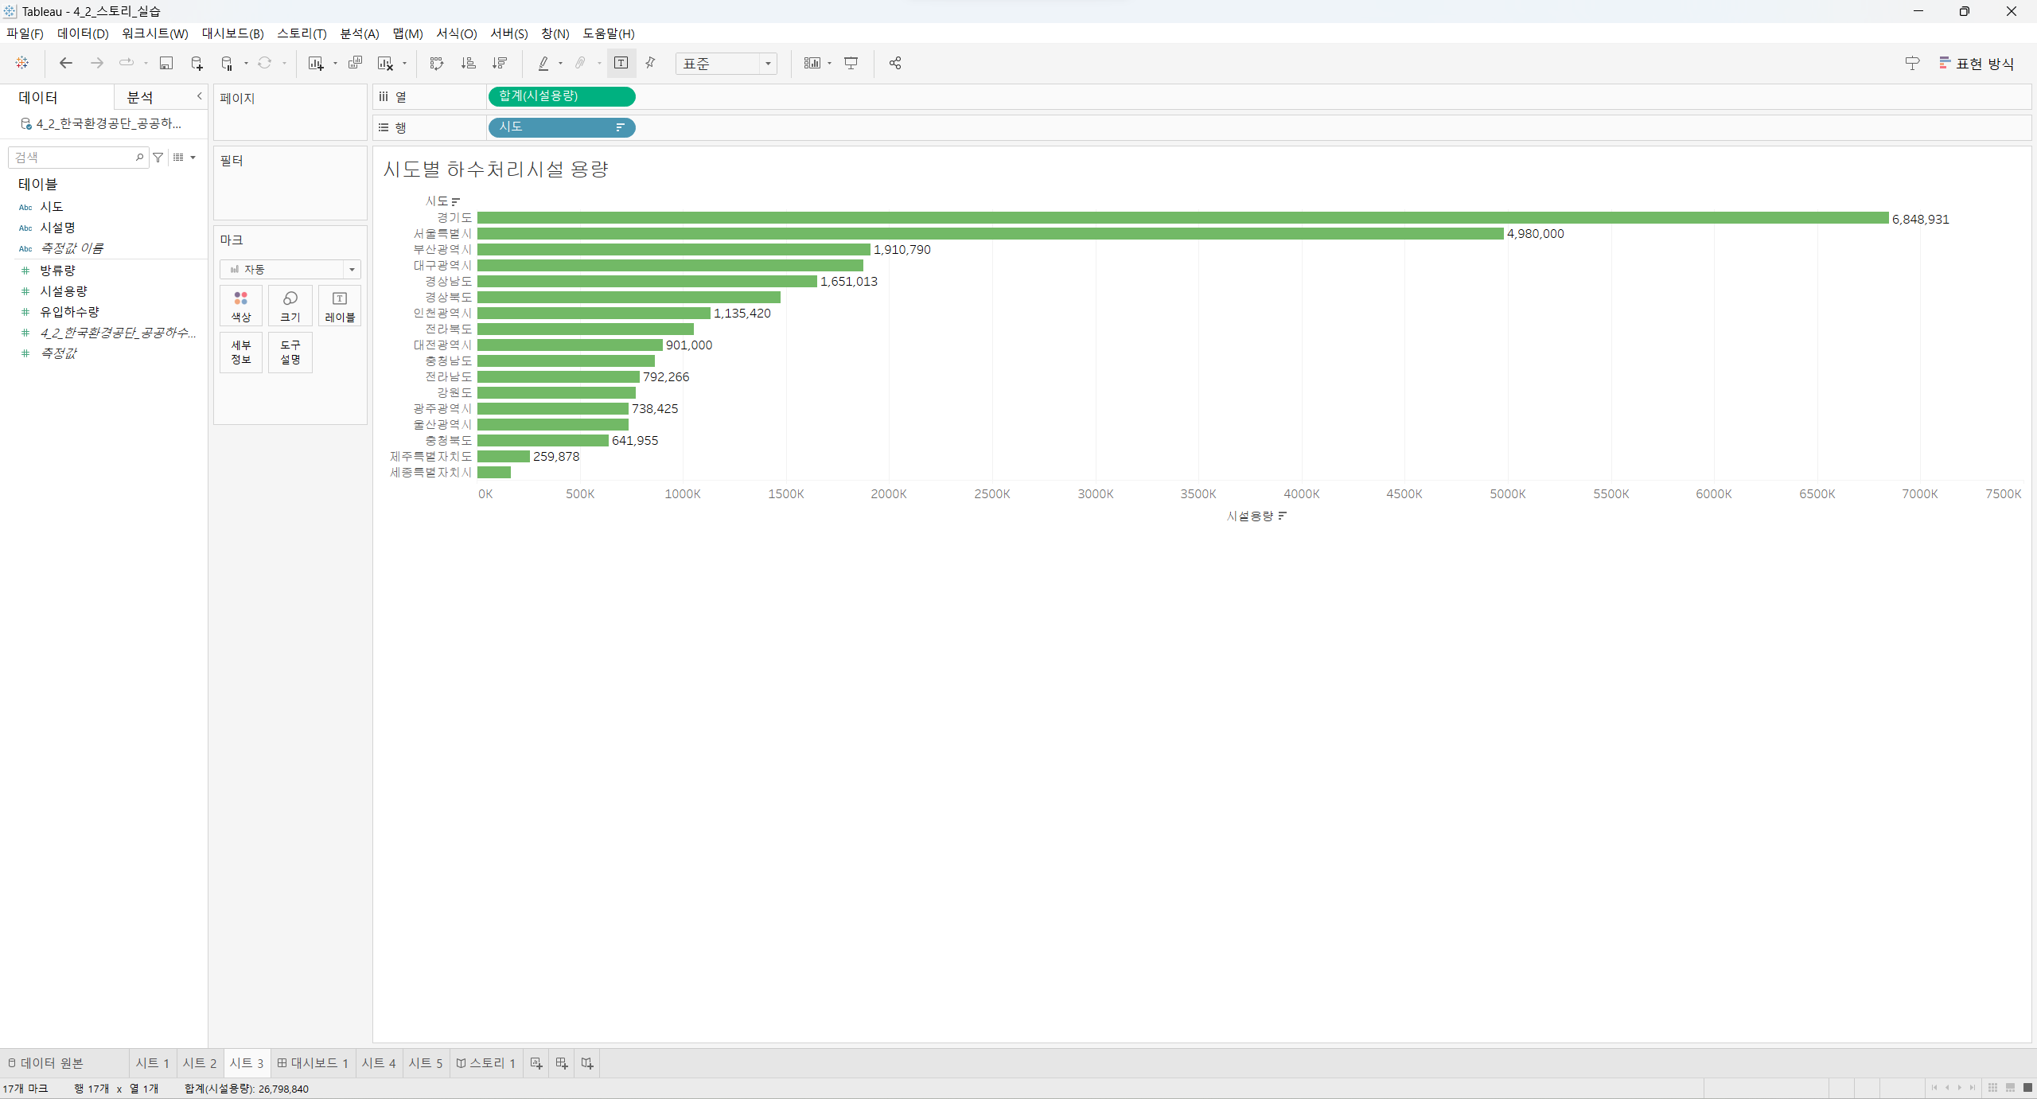Click the save workbook icon
The height and width of the screenshot is (1099, 2037).
coord(166,63)
